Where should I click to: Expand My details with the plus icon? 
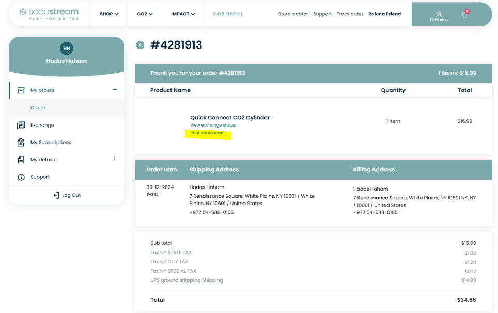click(x=115, y=159)
